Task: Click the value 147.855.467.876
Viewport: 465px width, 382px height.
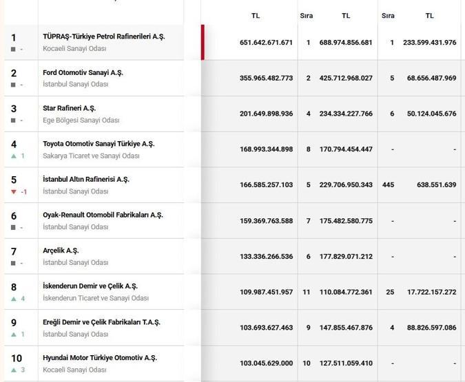Action: pos(346,328)
